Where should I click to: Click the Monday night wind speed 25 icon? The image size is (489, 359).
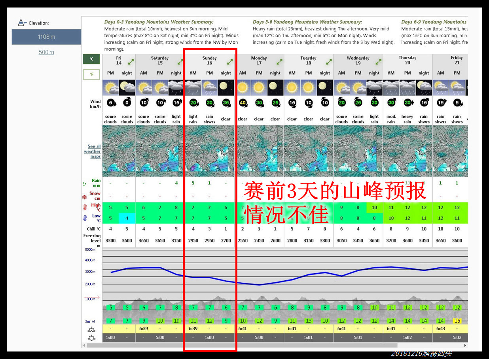click(x=275, y=103)
